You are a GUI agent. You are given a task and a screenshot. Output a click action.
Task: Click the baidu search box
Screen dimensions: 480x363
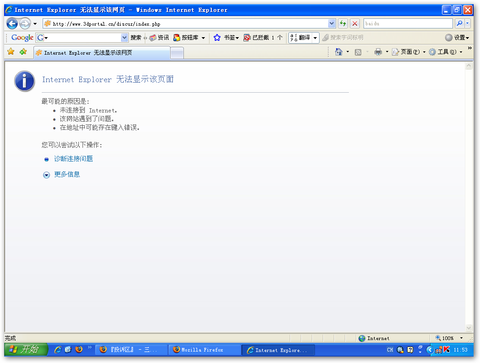(x=408, y=23)
